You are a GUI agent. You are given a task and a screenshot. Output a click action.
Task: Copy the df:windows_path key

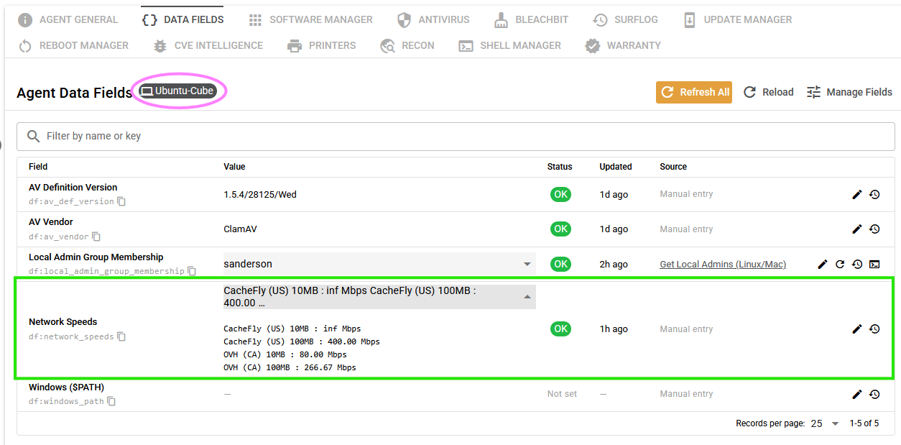tap(111, 401)
